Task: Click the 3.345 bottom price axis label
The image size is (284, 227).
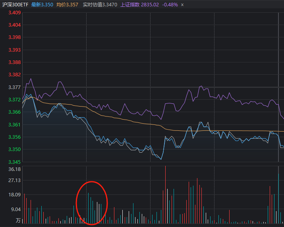Action: point(15,162)
